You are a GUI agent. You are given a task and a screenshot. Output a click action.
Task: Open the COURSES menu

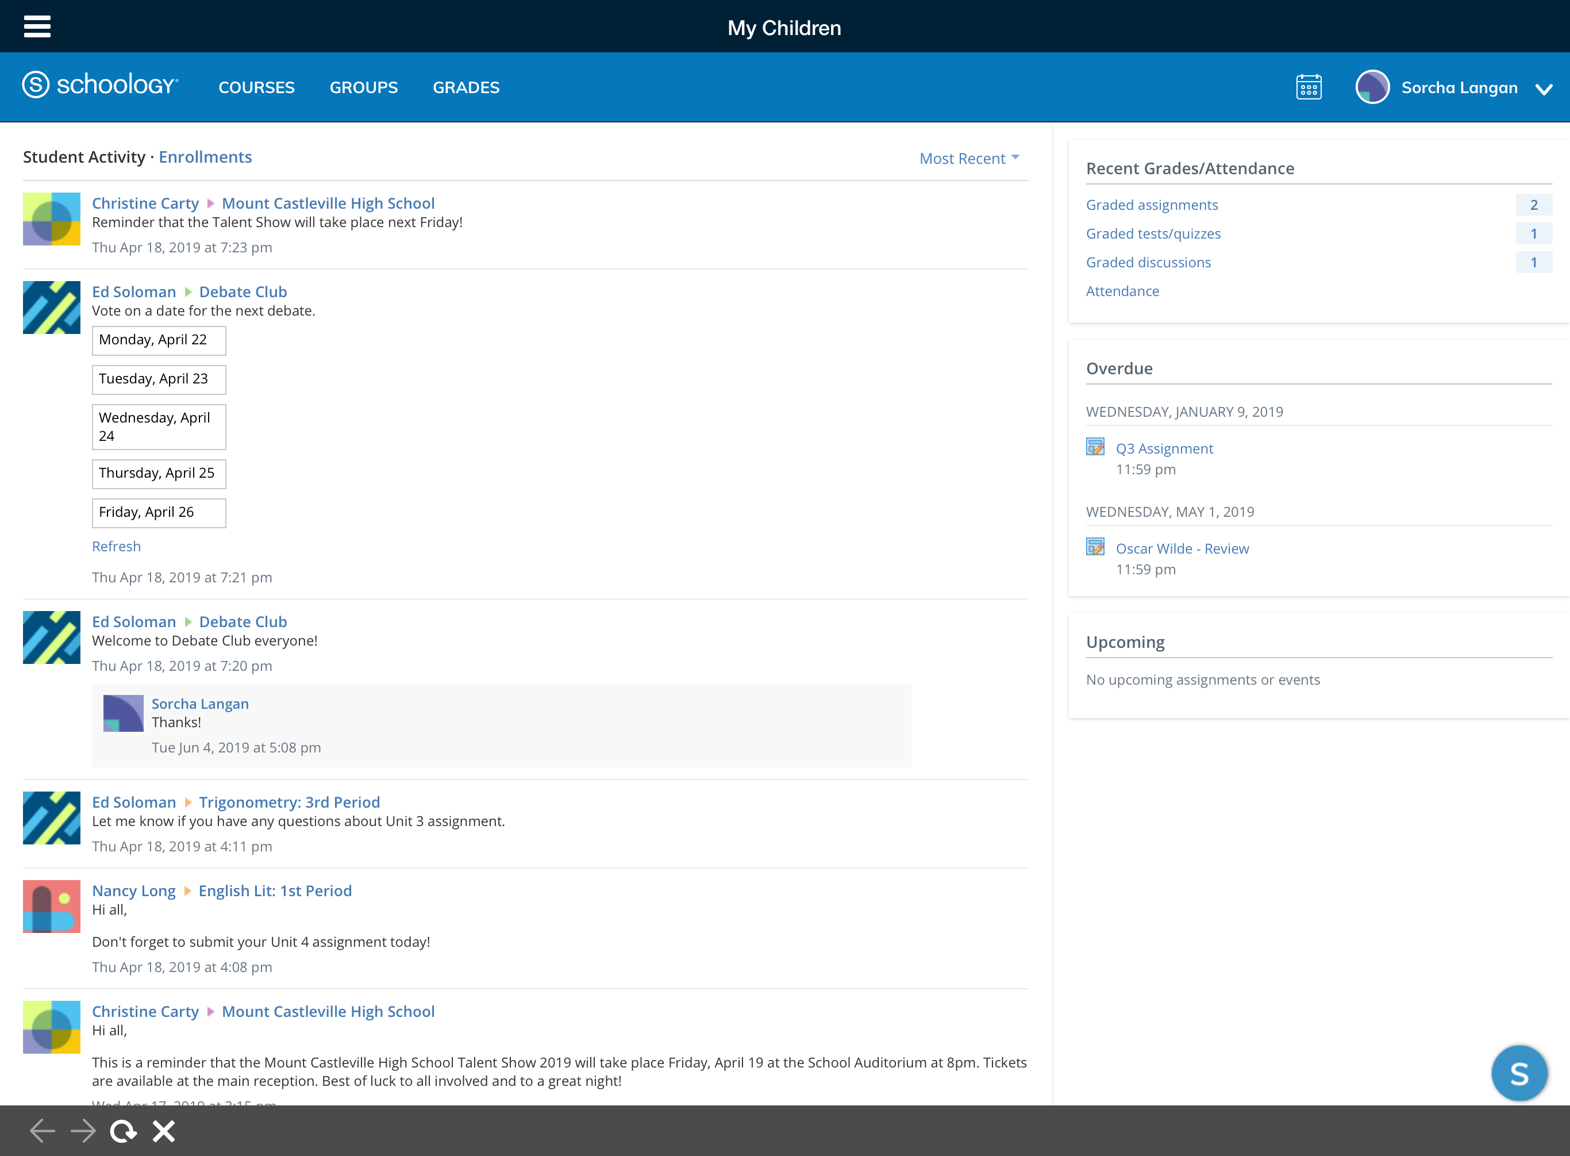coord(256,87)
